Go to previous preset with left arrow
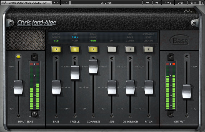The image size is (205, 132). tap(147, 3)
